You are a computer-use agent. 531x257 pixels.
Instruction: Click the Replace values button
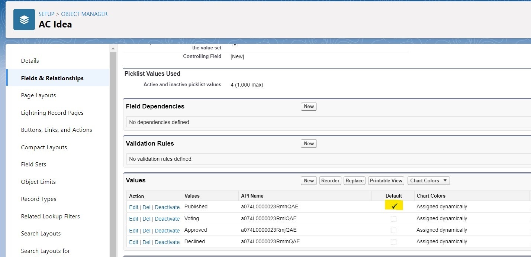click(x=354, y=180)
